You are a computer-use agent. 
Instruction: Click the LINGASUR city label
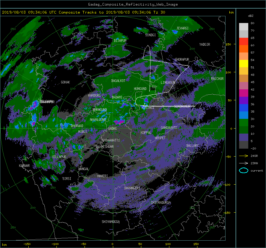click(x=168, y=83)
